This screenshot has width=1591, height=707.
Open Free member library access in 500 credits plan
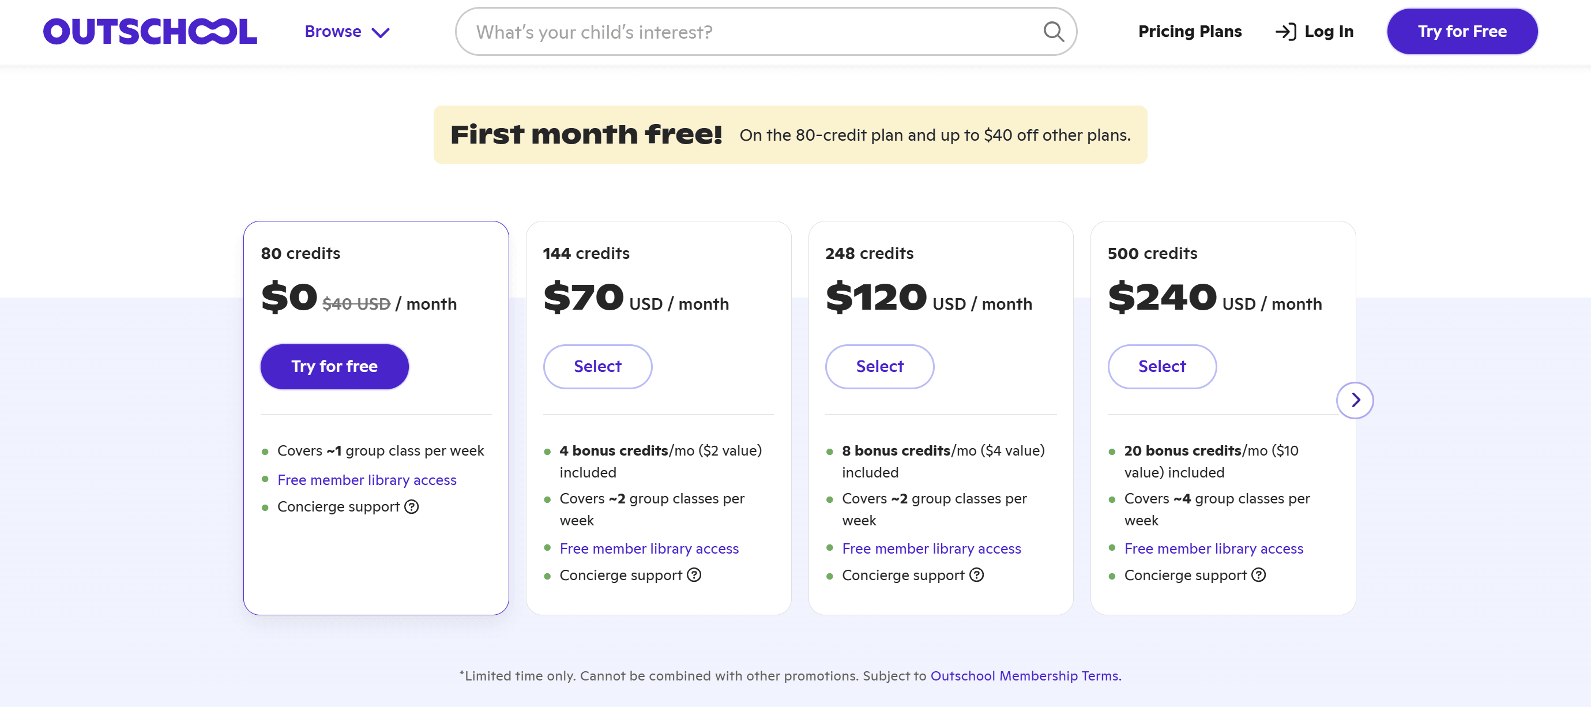(x=1214, y=549)
